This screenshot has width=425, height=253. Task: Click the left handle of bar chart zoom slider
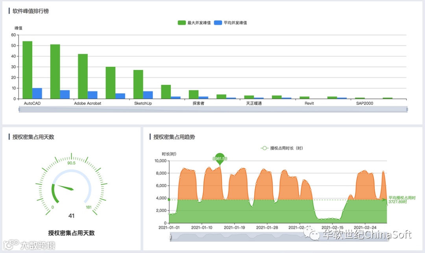point(19,109)
